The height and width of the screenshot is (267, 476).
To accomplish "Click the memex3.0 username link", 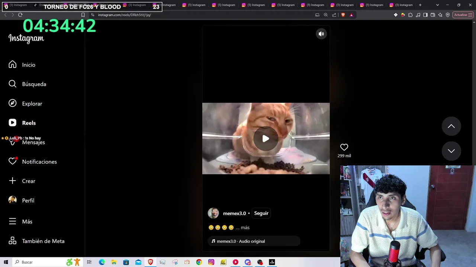I will [234, 213].
